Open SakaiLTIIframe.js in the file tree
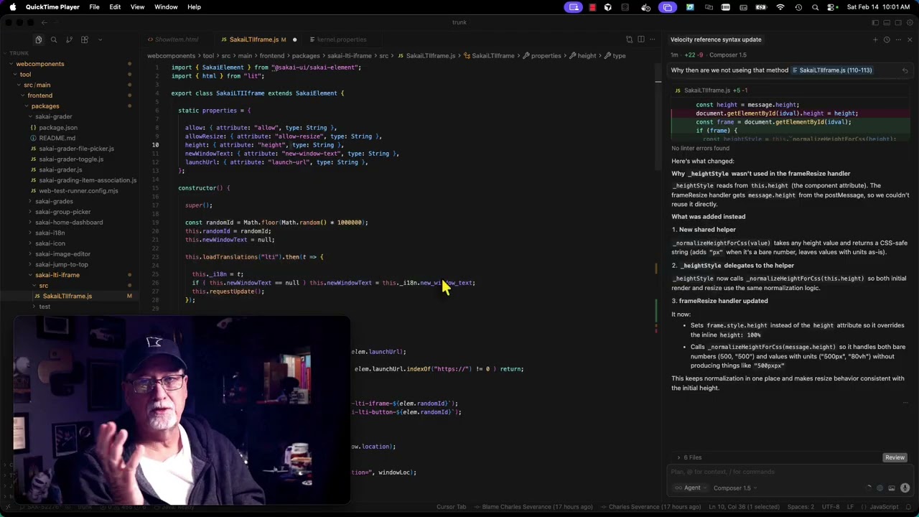Image resolution: width=919 pixels, height=517 pixels. 67,296
